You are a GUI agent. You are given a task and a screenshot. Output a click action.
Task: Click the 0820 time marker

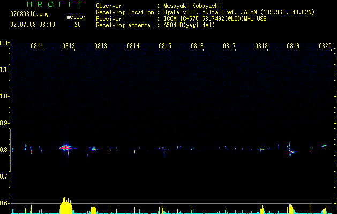click(325, 45)
